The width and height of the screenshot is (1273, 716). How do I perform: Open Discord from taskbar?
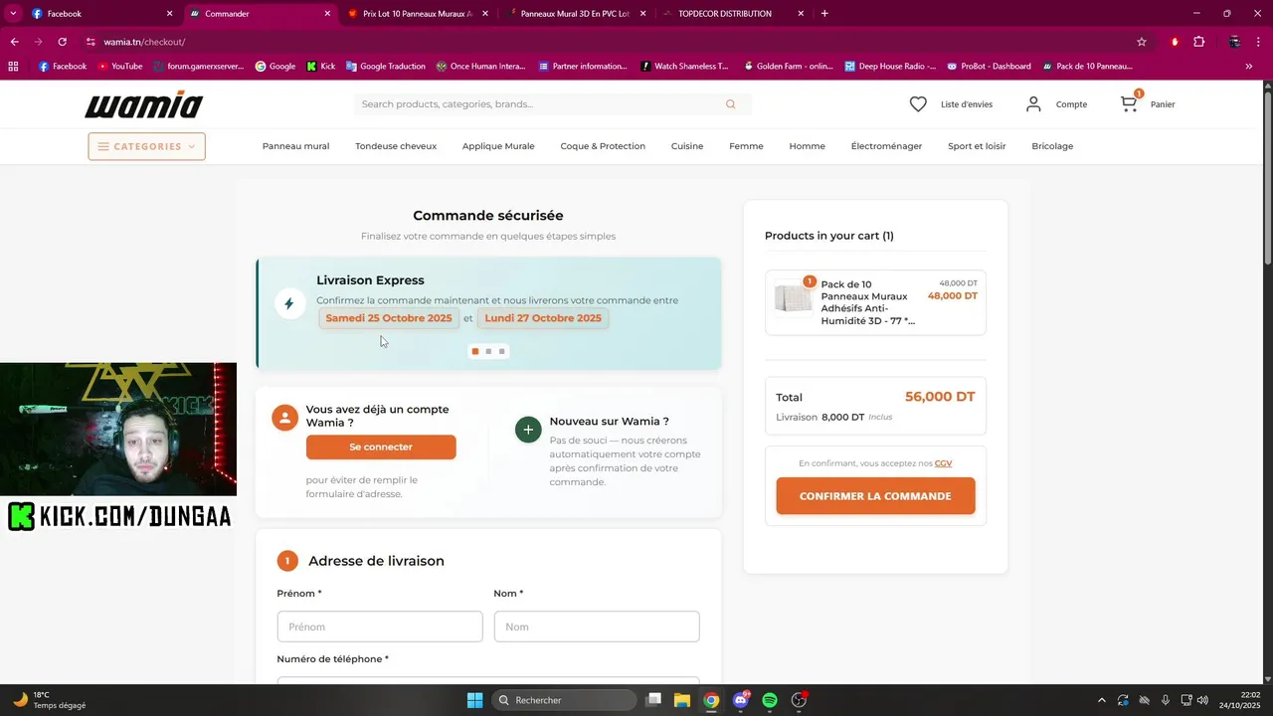pos(741,700)
